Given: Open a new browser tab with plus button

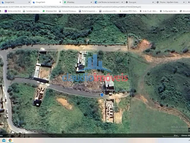Looking at the screenshot, I should click(189, 2).
